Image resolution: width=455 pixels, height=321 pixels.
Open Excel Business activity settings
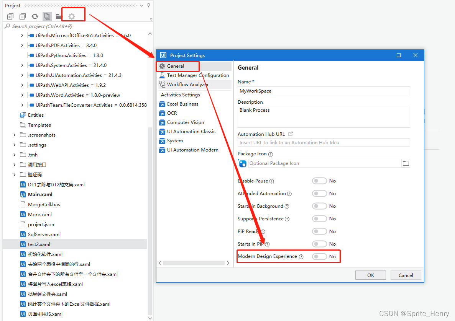tap(182, 104)
